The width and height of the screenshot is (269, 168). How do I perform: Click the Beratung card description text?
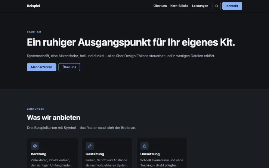52,163
